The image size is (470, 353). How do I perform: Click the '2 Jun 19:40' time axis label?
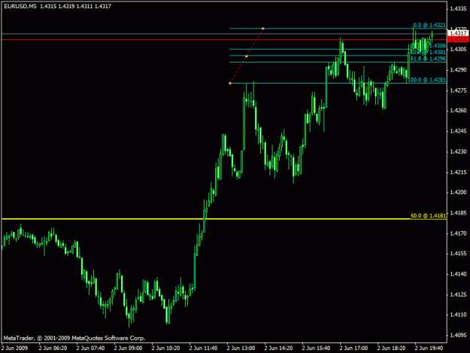[429, 348]
